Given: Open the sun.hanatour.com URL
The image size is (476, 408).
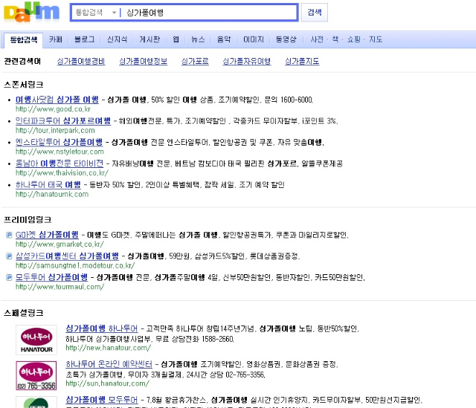Looking at the screenshot, I should 107,383.
